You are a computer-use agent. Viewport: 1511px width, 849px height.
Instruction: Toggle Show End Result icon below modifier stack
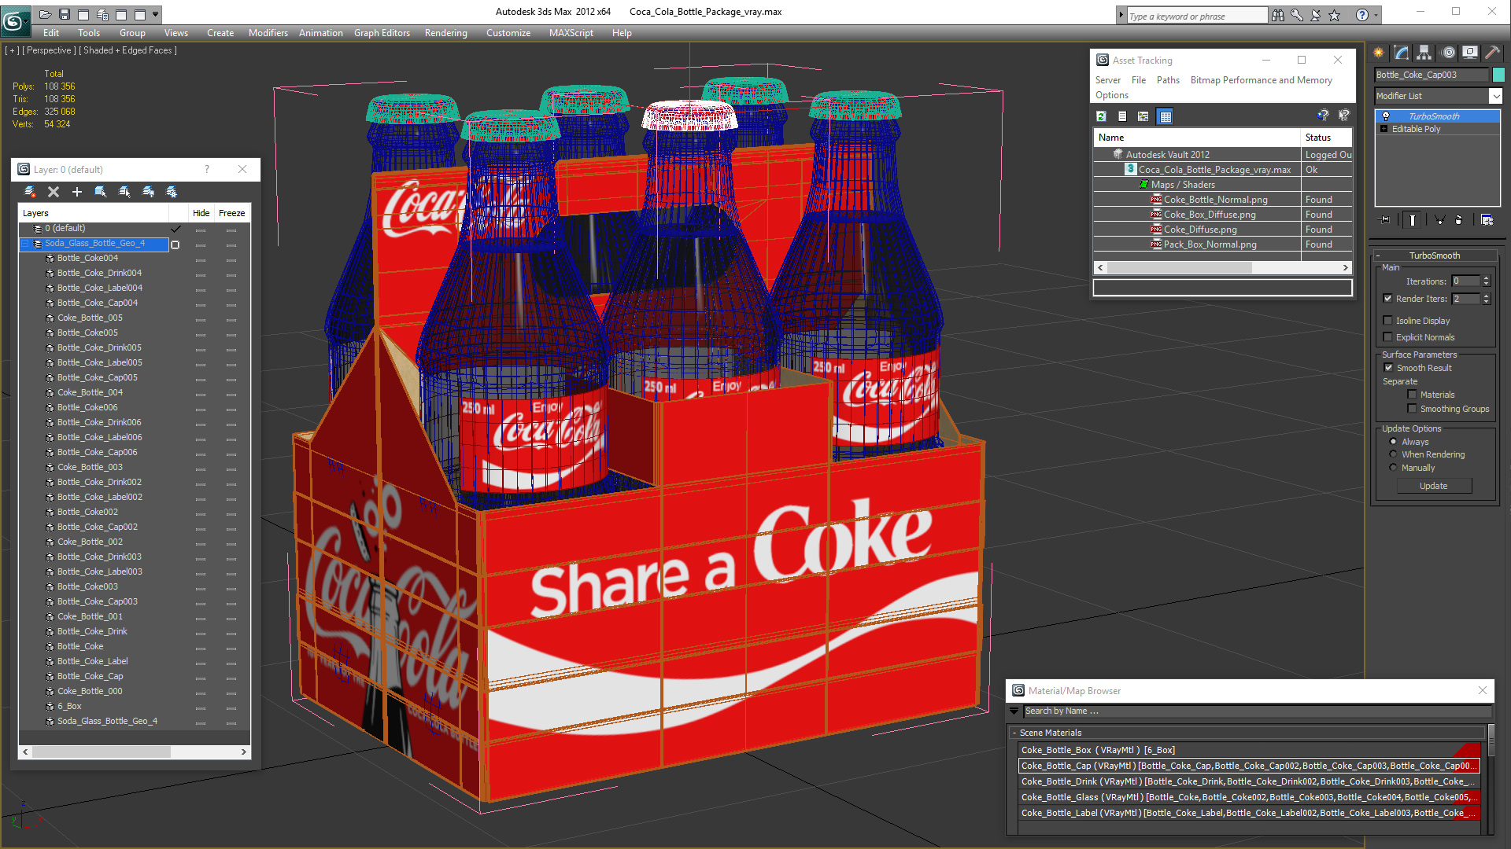click(x=1413, y=220)
